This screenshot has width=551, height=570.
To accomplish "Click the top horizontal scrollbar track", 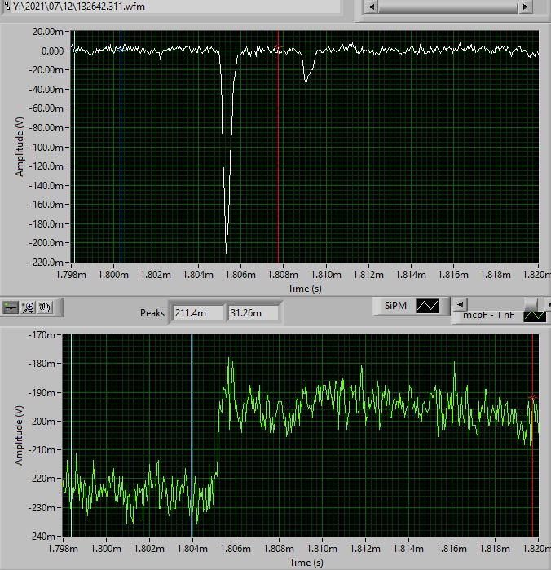I will [448, 7].
